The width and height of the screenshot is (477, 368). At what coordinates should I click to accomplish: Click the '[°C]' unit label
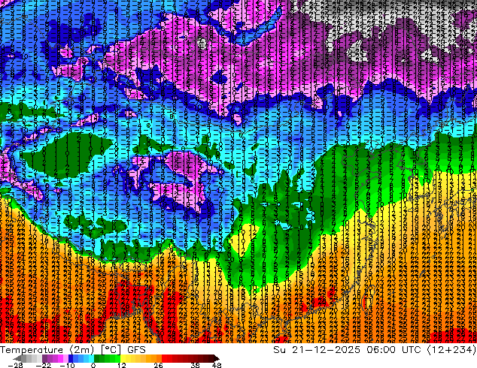click(111, 350)
